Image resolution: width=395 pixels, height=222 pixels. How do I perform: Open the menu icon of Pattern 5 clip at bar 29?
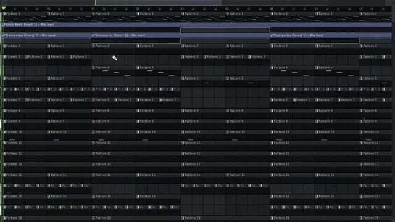pyautogui.click(x=49, y=78)
